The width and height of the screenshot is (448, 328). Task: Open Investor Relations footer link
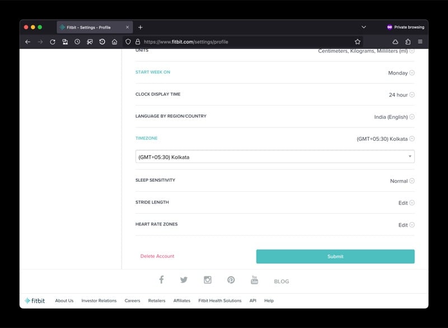click(x=99, y=301)
